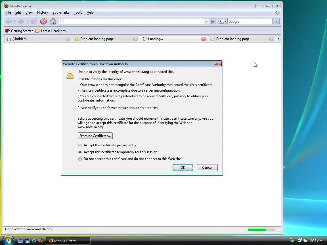Stop loading with the red Stop icon
Viewport: 327px width, 245px height.
coord(43,21)
